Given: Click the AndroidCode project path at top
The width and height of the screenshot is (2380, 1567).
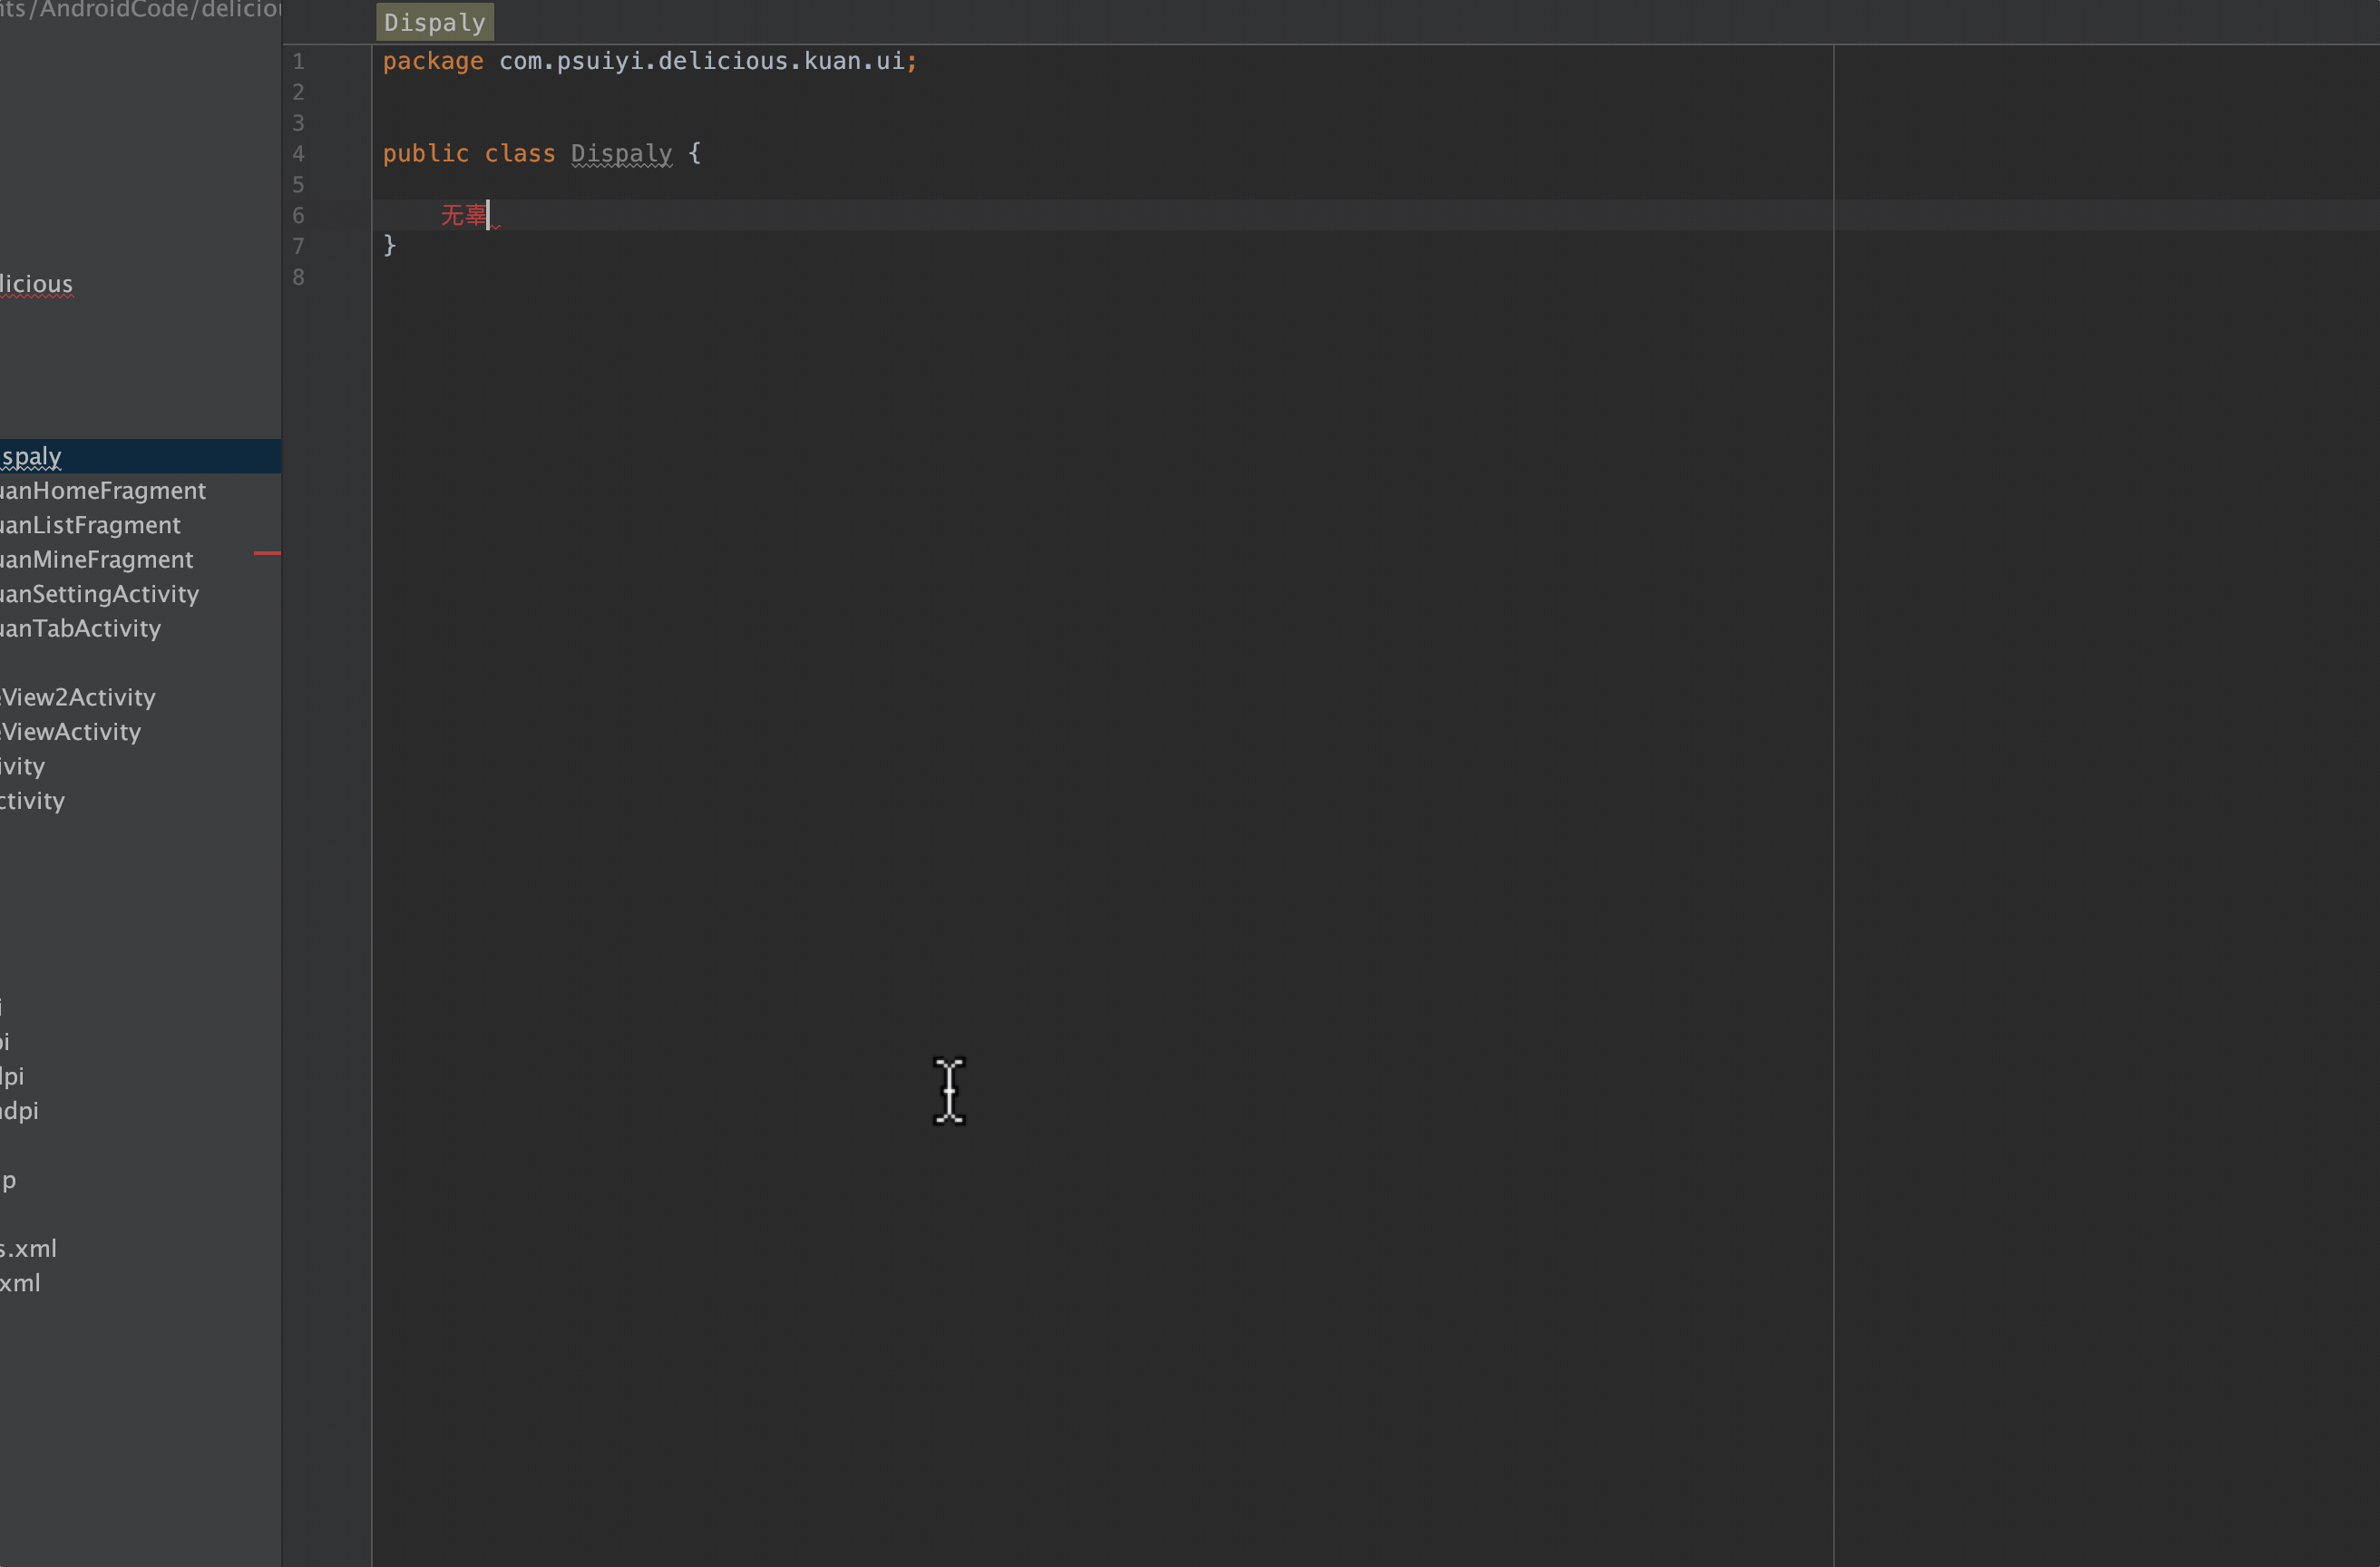Looking at the screenshot, I should click(140, 10).
